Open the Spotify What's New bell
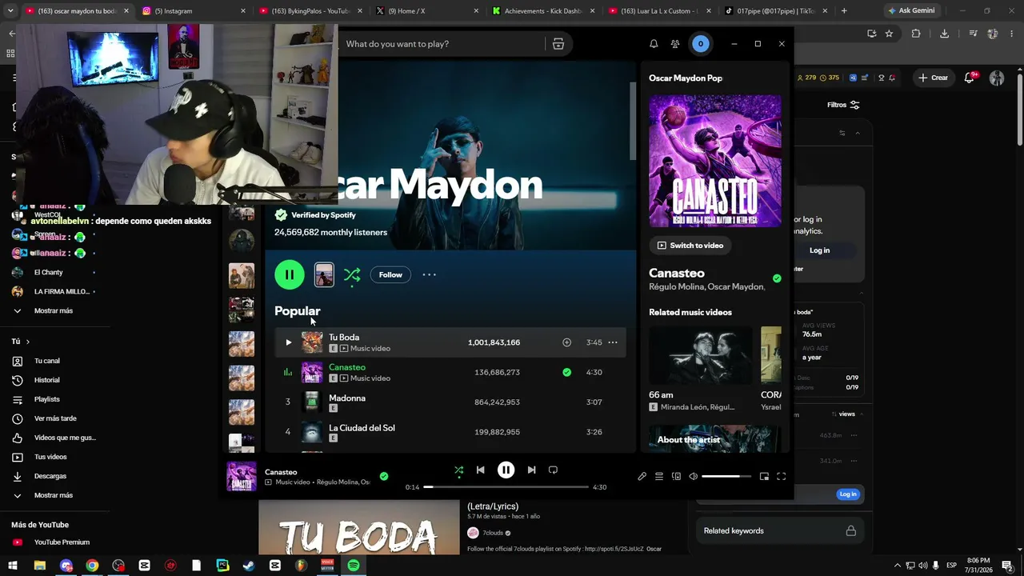The width and height of the screenshot is (1024, 576). [x=654, y=44]
